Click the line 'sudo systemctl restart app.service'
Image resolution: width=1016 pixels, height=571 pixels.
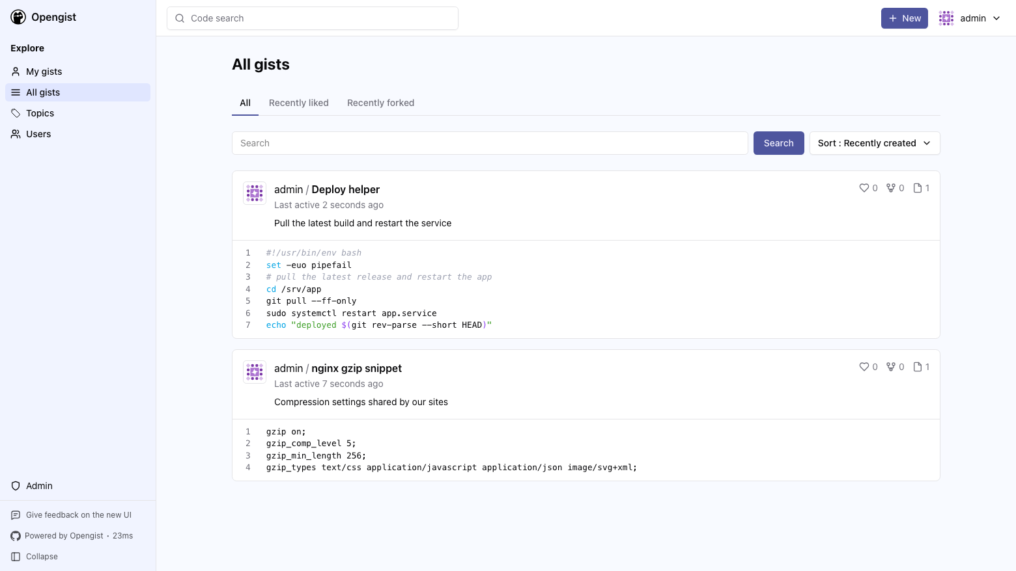click(352, 313)
